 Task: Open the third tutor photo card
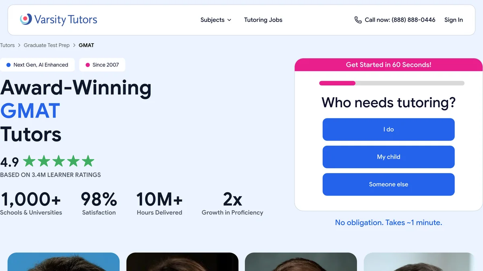point(301,262)
